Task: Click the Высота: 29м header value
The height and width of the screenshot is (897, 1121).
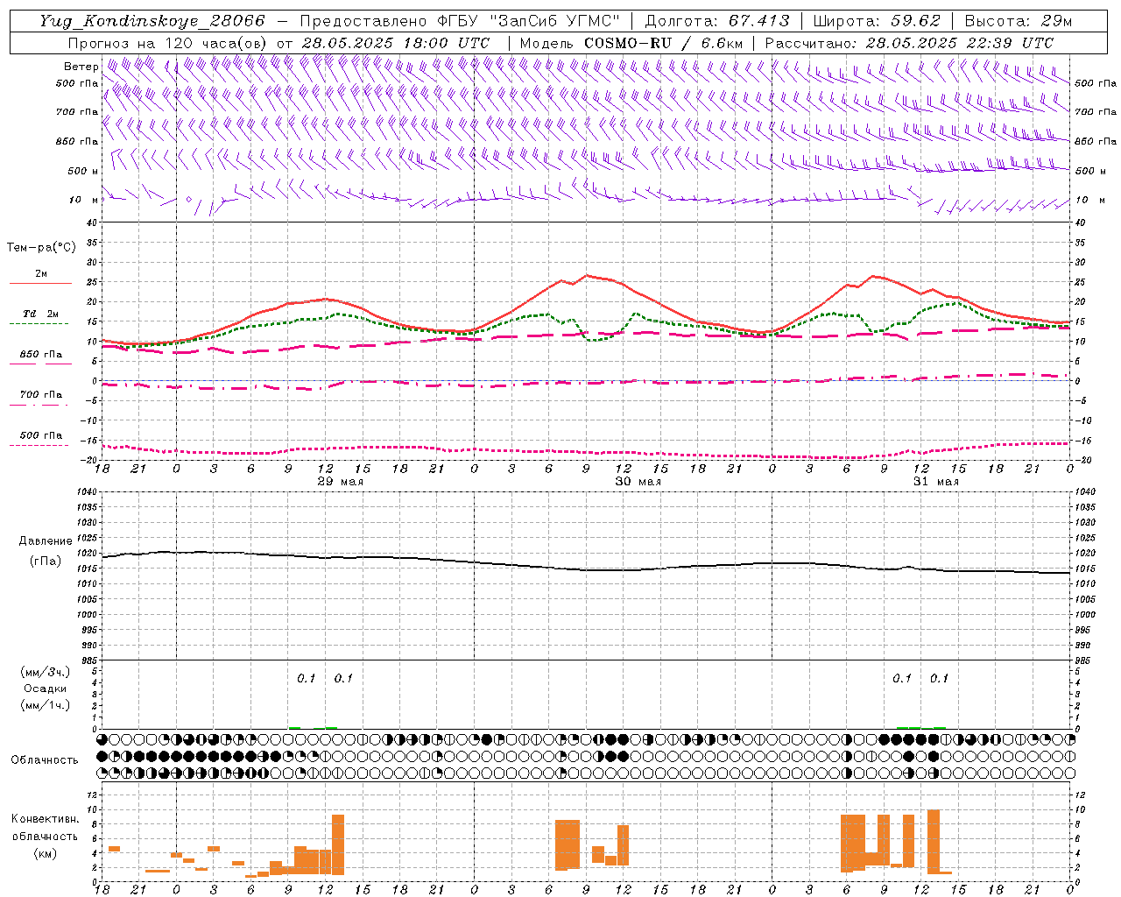Action: coord(1019,21)
